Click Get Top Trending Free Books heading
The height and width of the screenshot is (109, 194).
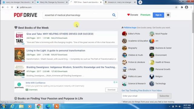pos(142,91)
